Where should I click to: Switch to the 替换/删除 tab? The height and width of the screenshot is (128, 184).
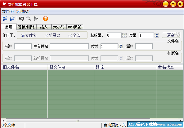click(26, 27)
